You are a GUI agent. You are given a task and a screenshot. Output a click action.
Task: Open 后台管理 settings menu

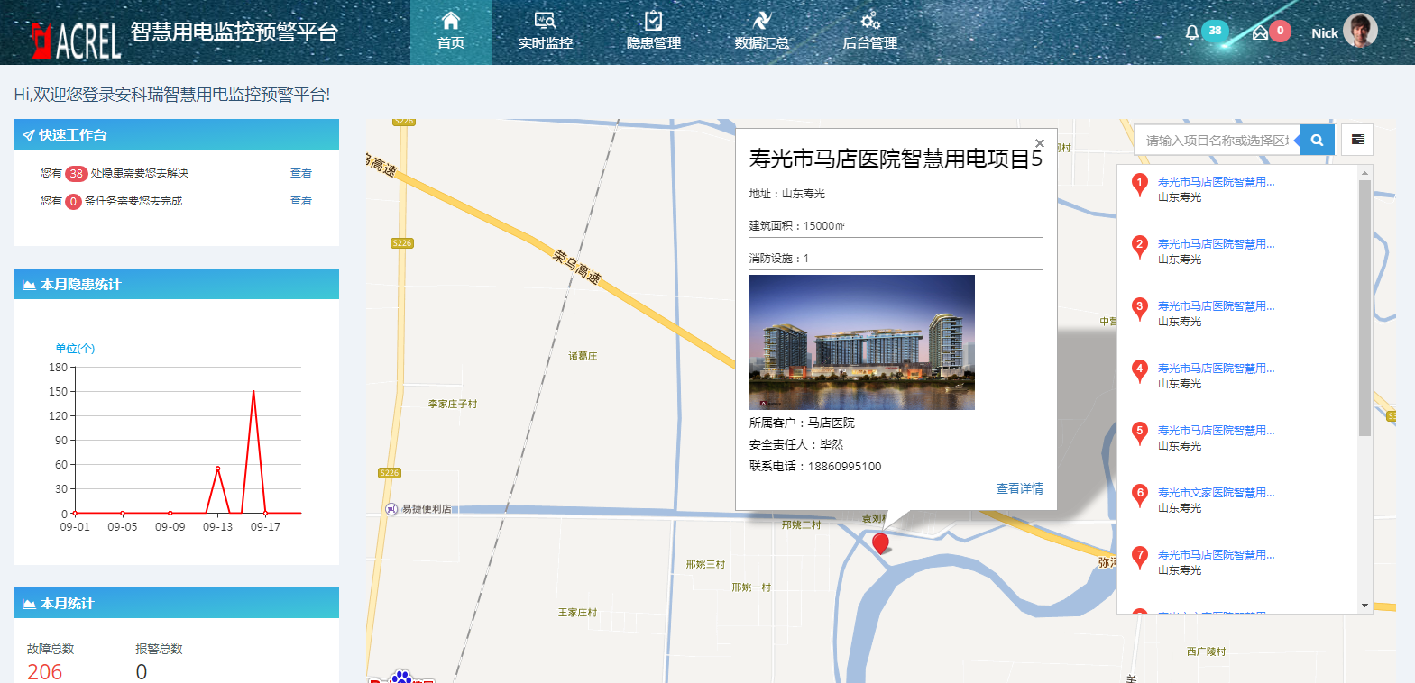pyautogui.click(x=869, y=32)
